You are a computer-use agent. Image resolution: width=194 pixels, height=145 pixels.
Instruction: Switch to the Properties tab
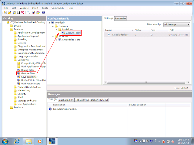(121, 18)
